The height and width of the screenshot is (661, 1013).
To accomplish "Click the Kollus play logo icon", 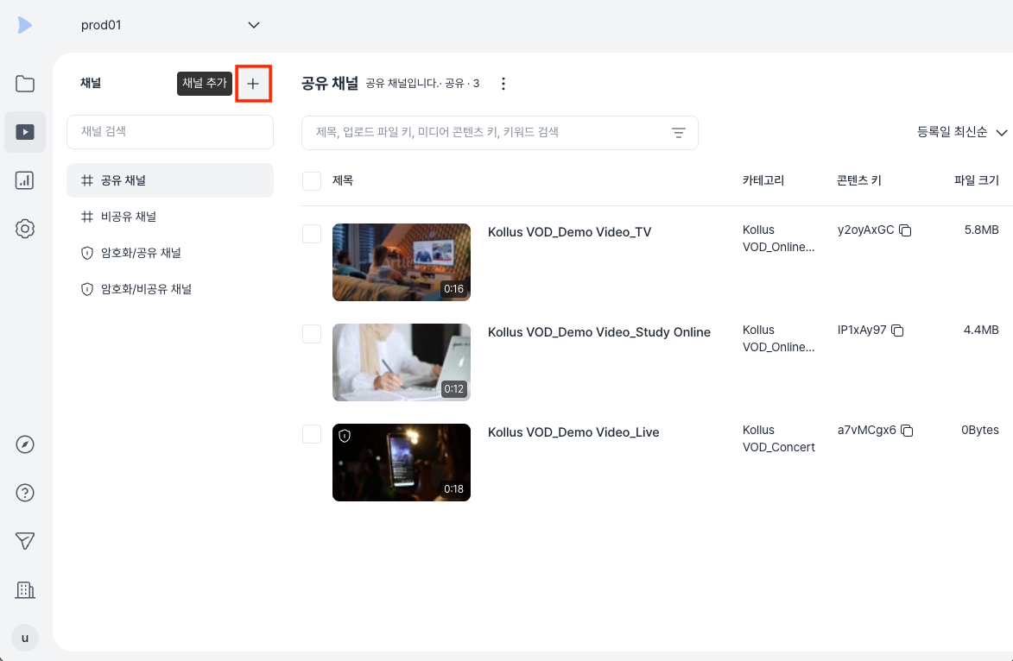I will (x=24, y=25).
